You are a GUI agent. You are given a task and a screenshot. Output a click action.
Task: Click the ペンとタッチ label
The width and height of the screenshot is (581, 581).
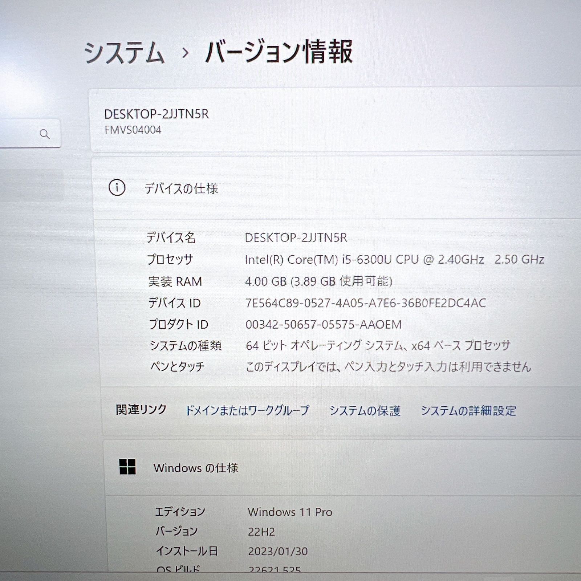pyautogui.click(x=178, y=367)
